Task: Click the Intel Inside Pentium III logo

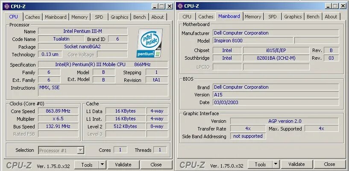Action: pos(150,43)
